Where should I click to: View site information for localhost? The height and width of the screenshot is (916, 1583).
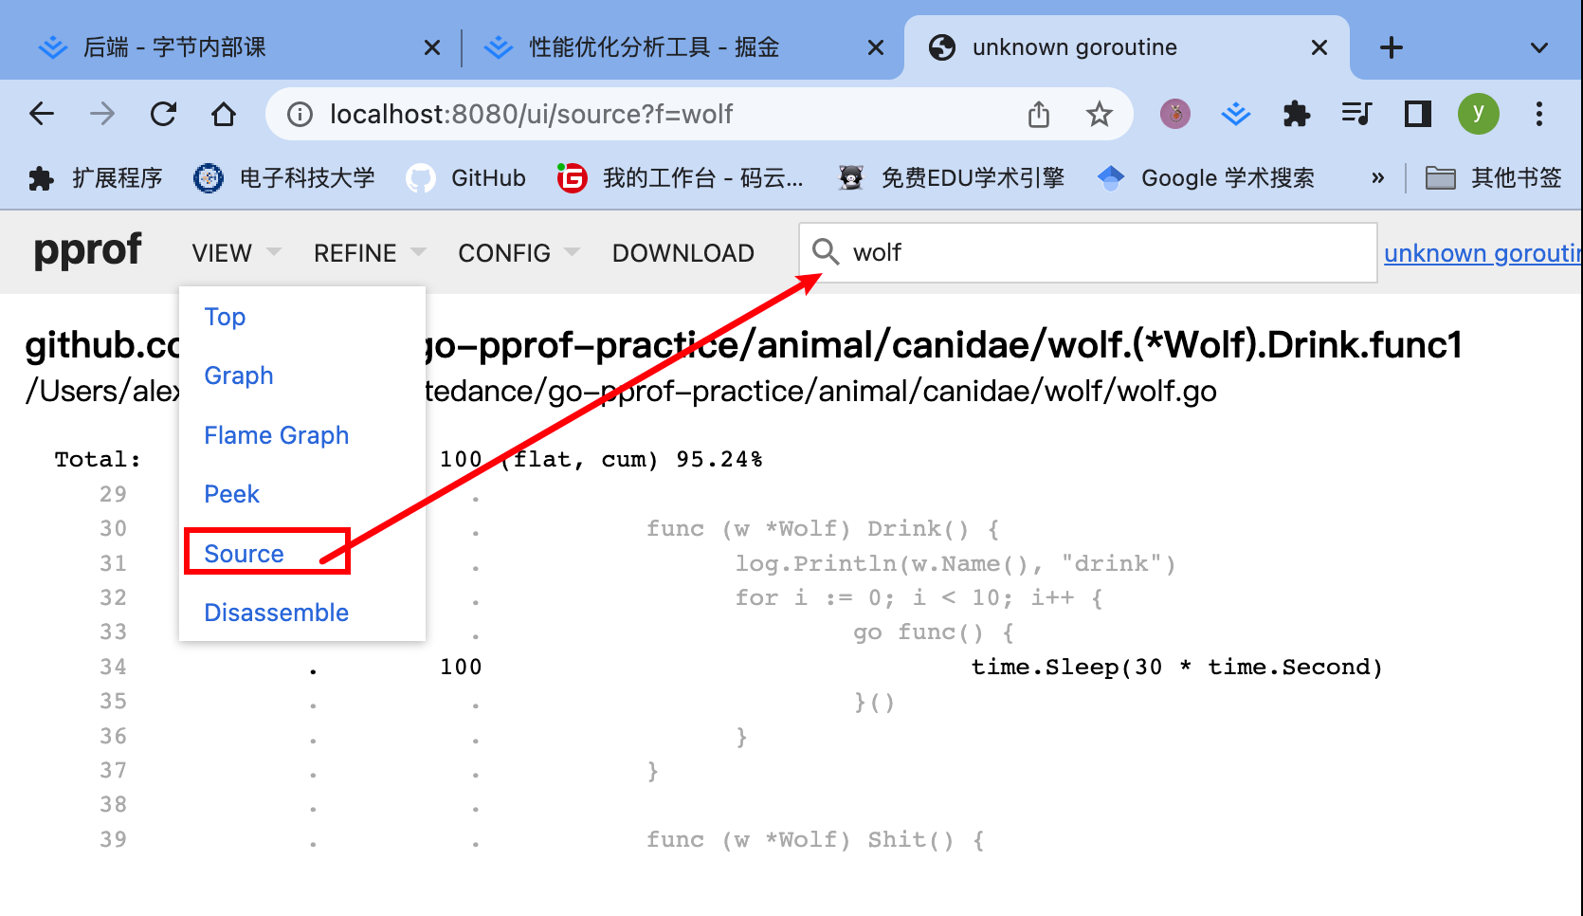pos(300,115)
